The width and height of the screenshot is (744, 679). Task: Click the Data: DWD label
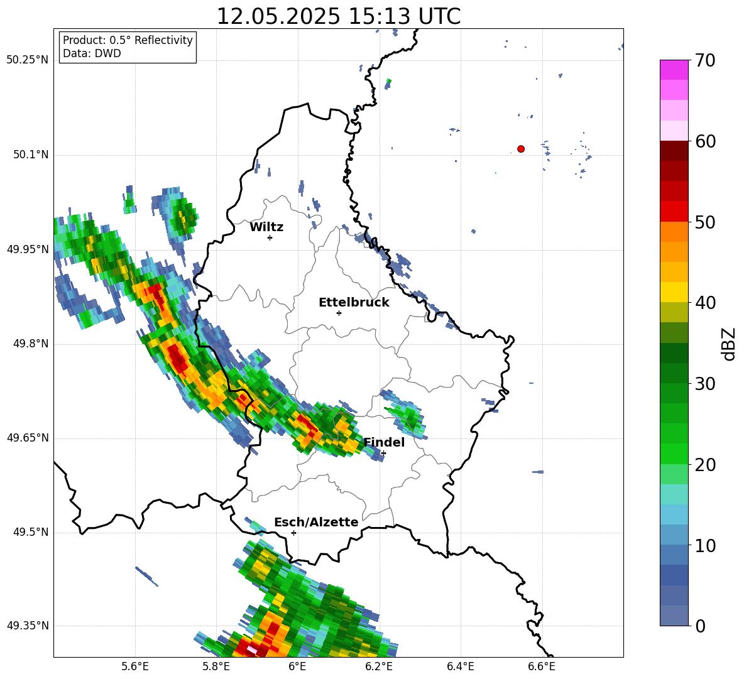tap(92, 53)
